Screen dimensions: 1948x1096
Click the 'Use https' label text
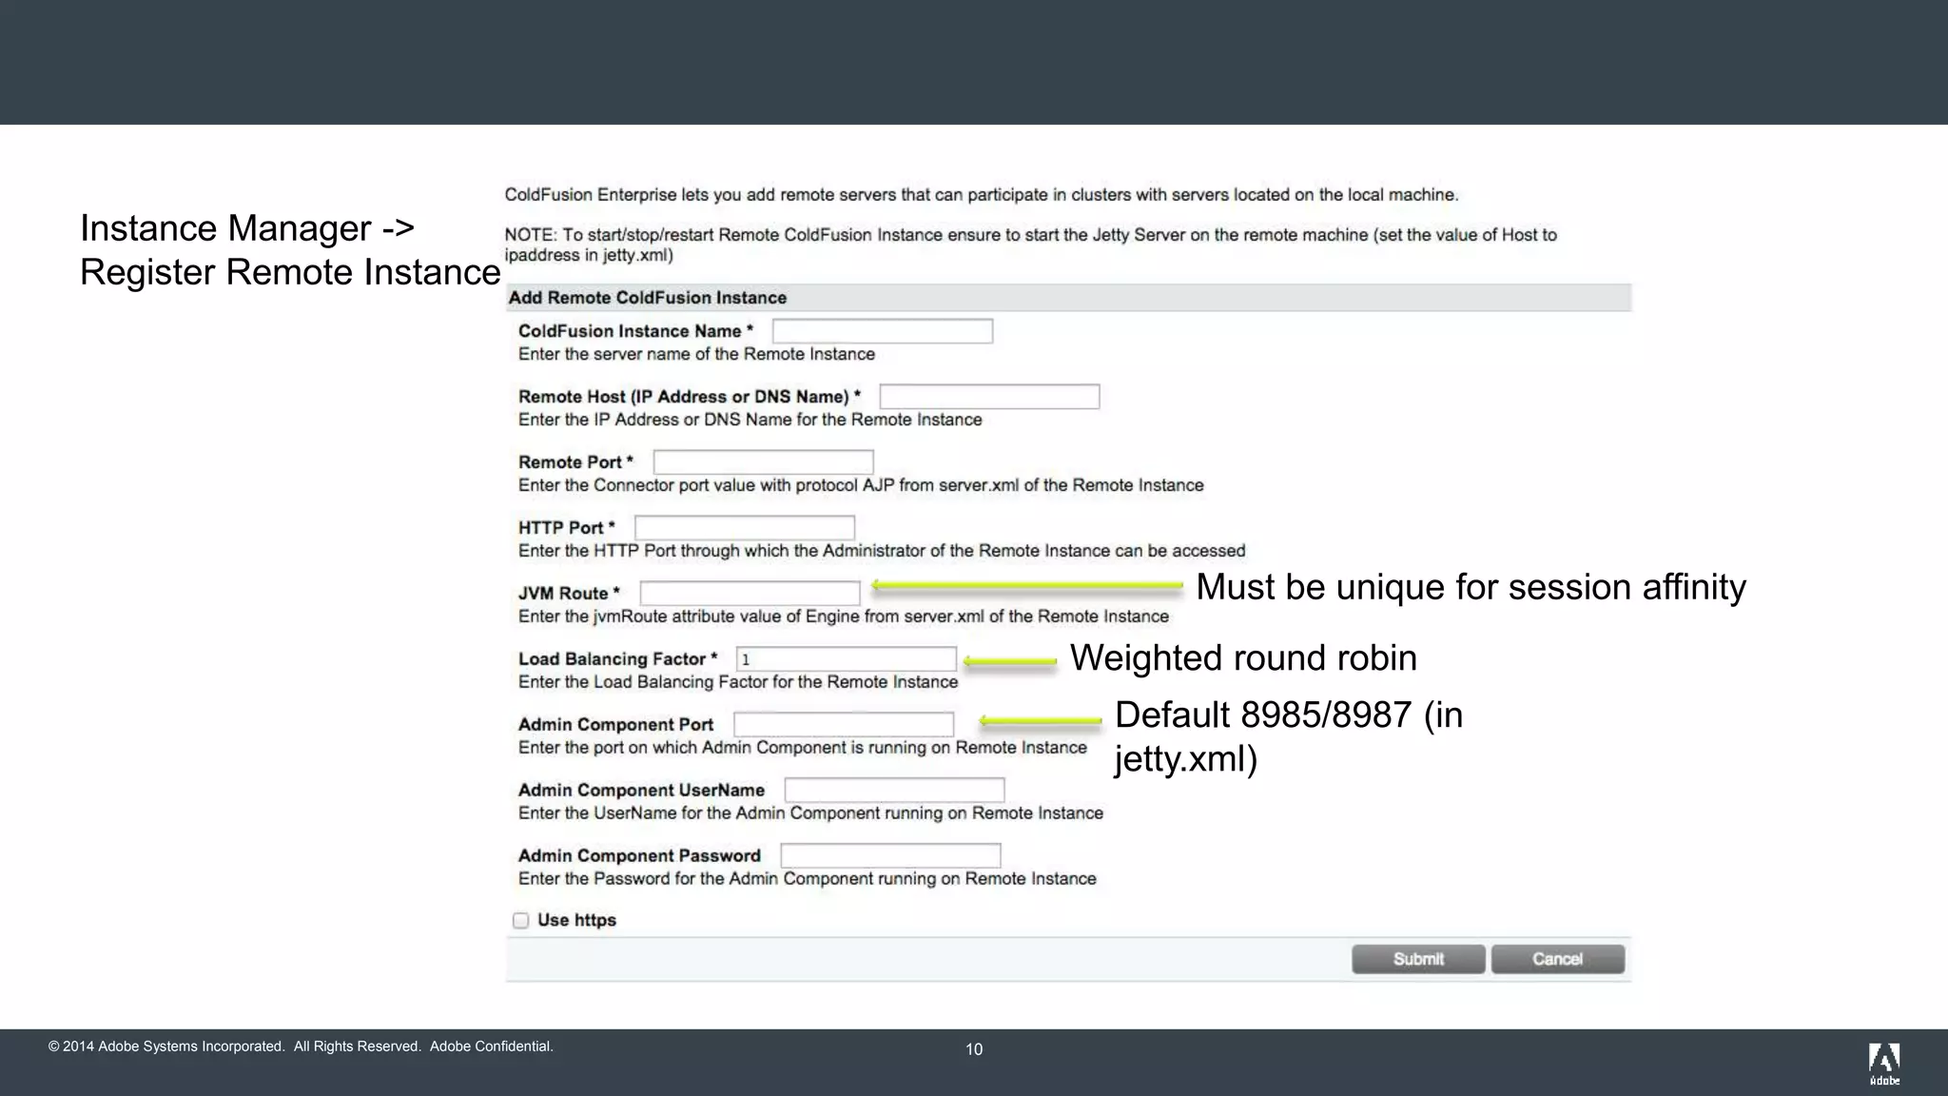576,920
